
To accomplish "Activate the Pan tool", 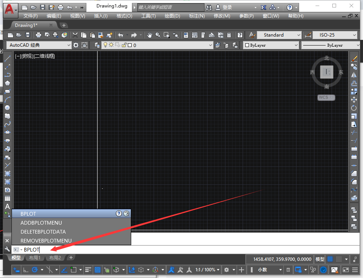I will (x=150, y=35).
